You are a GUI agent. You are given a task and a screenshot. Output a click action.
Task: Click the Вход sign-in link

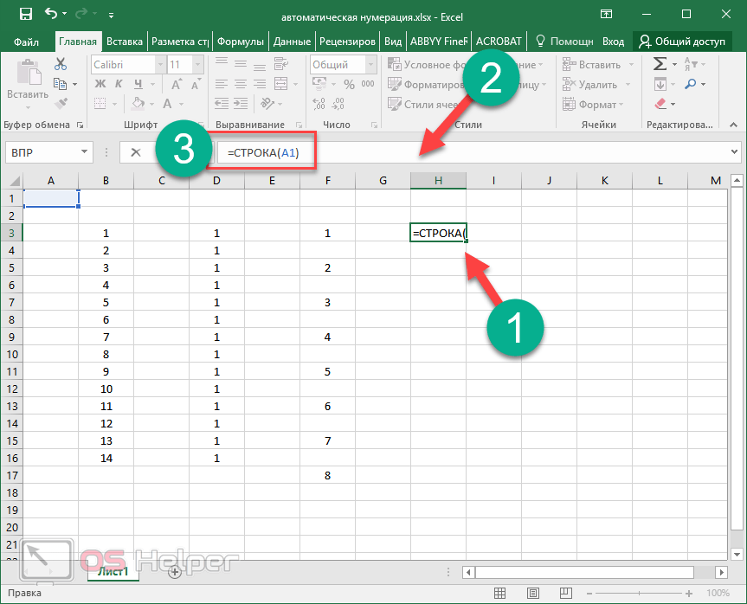613,42
